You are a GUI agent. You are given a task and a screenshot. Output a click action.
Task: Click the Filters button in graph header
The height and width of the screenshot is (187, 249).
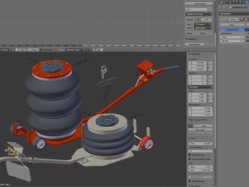33,50
